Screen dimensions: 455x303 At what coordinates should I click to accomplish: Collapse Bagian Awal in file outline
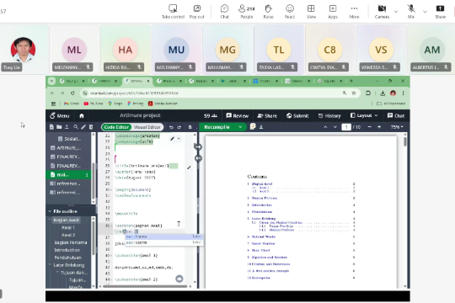pyautogui.click(x=50, y=220)
